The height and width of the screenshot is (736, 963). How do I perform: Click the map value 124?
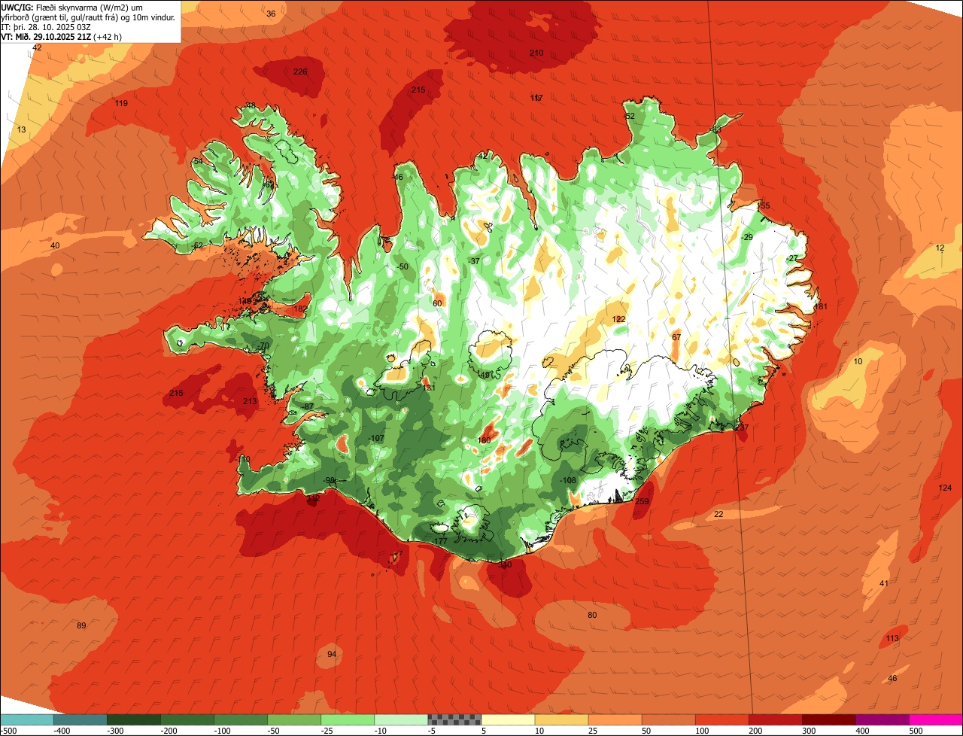point(946,488)
